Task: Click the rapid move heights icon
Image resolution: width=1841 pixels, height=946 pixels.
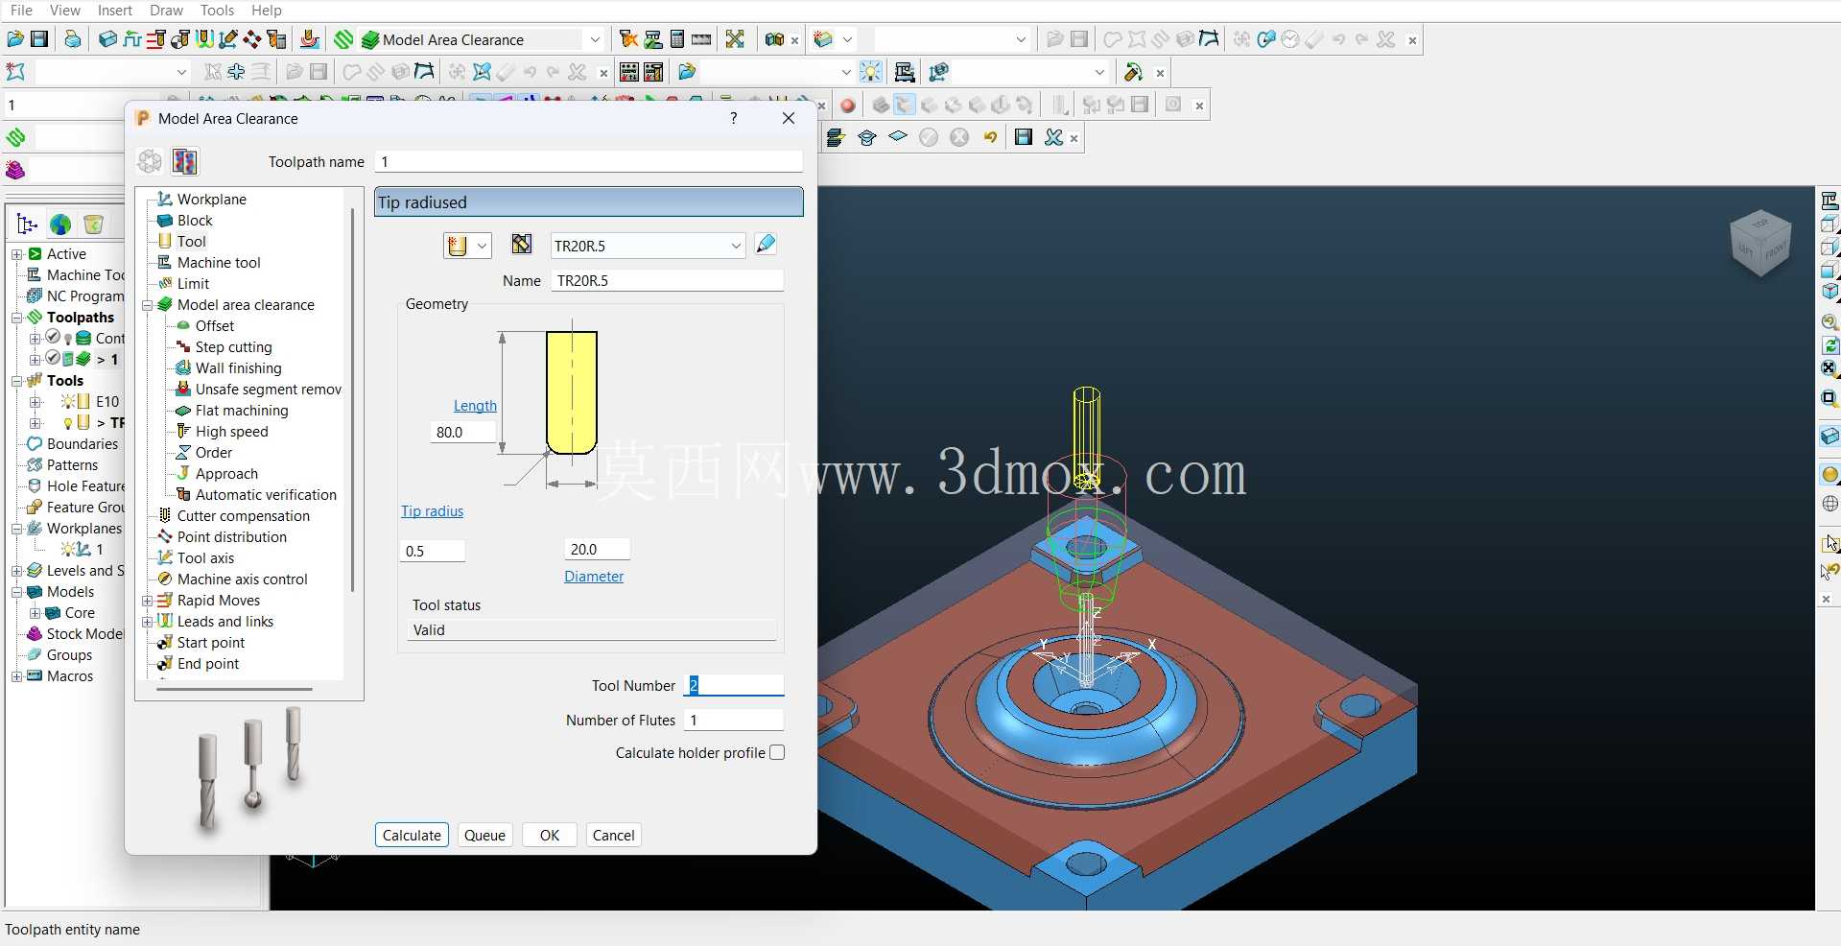Action: (x=155, y=39)
